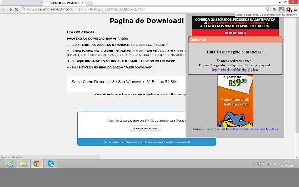
Task: Click the 'Pagina do Download!' heading
Action: (x=147, y=21)
